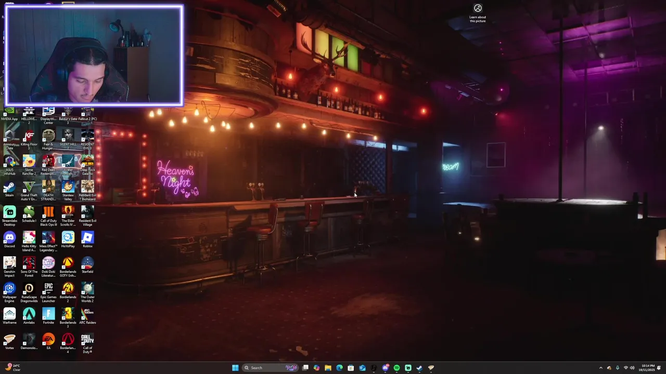Open the Borderlands 3 shortcut
This screenshot has height=374, width=666.
click(68, 318)
